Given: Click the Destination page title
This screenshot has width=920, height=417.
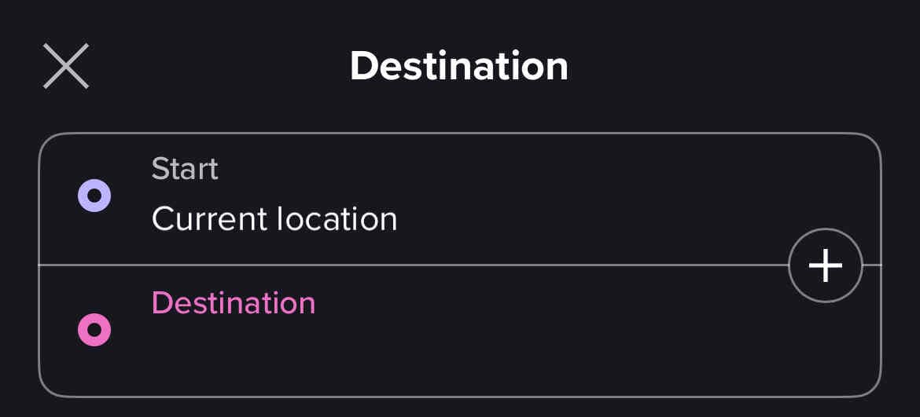Looking at the screenshot, I should pos(459,66).
